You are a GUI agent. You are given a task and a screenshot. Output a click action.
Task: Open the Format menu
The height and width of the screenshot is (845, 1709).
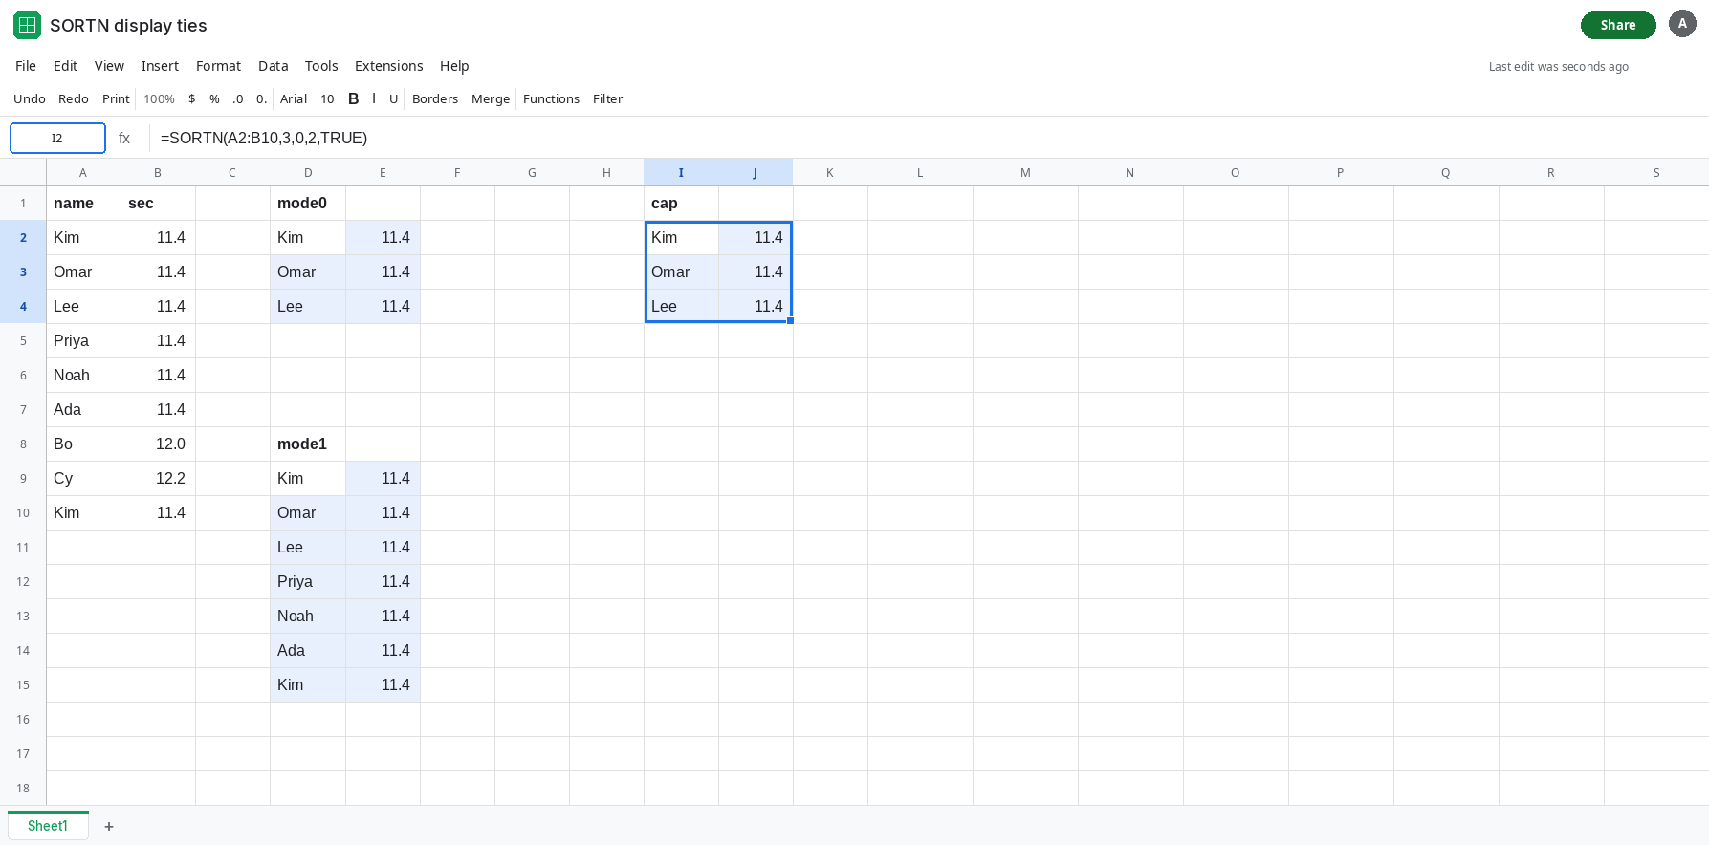click(218, 66)
